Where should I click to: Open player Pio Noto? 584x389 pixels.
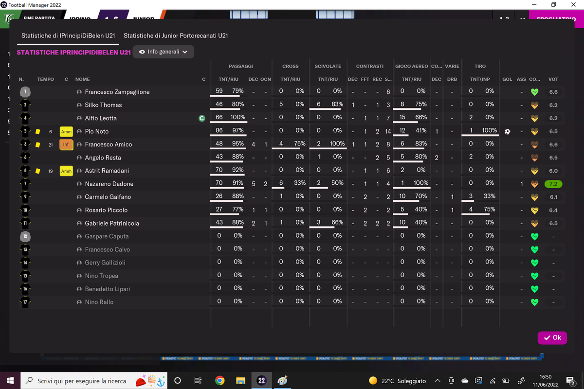97,131
